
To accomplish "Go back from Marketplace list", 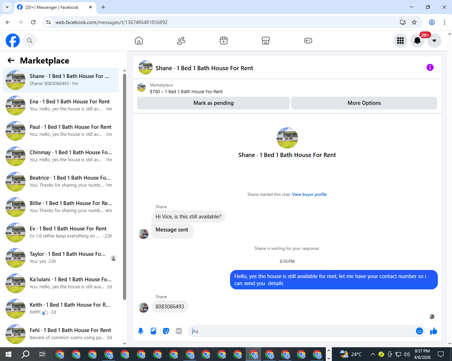I will pyautogui.click(x=11, y=60).
